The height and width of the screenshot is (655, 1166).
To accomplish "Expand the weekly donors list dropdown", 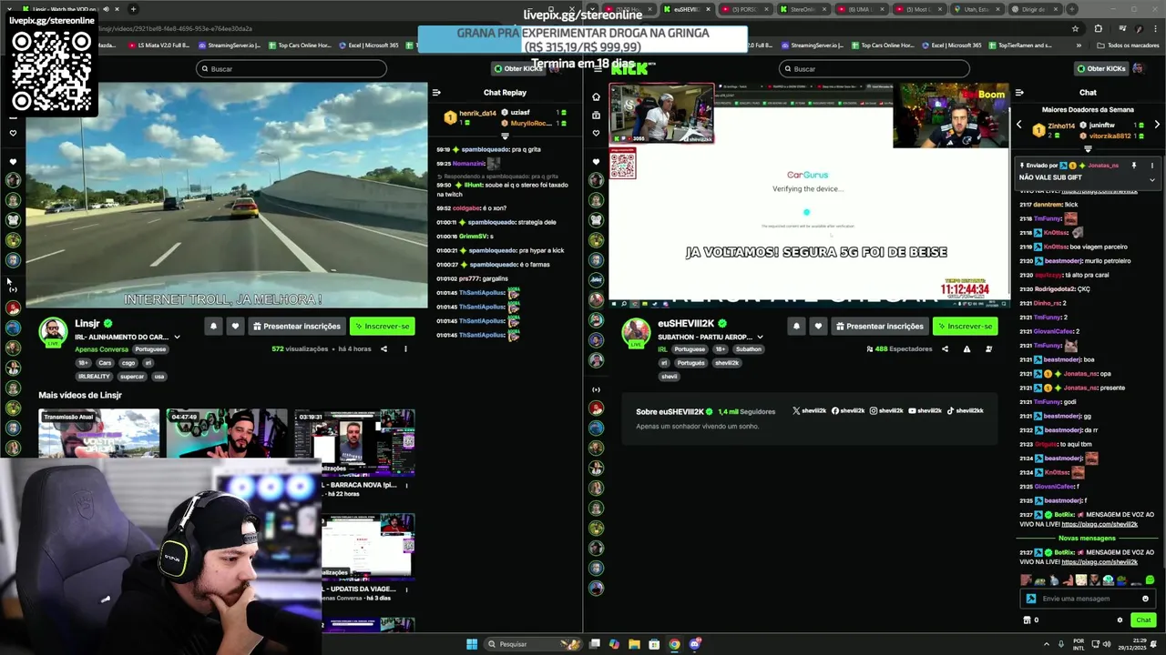I will click(1088, 149).
